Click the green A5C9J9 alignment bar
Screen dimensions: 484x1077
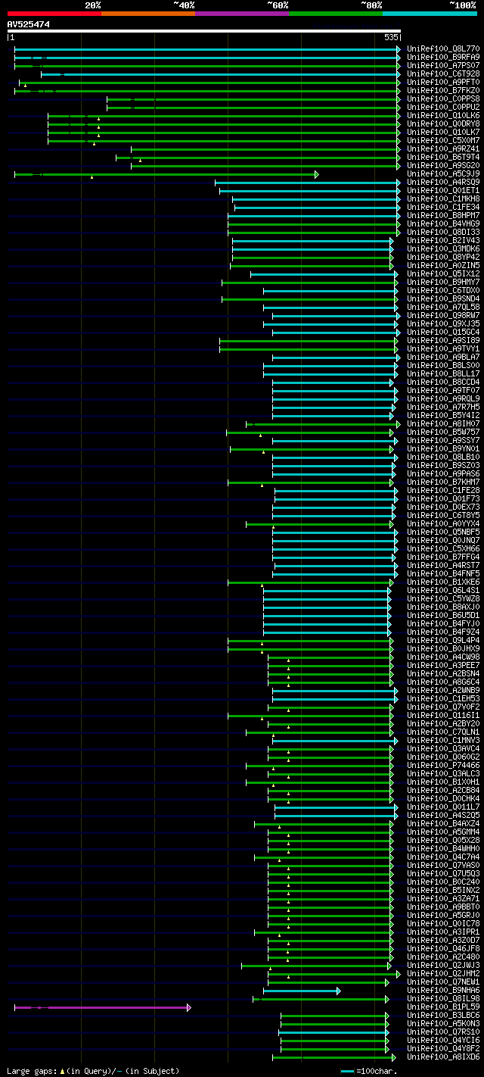[x=166, y=175]
